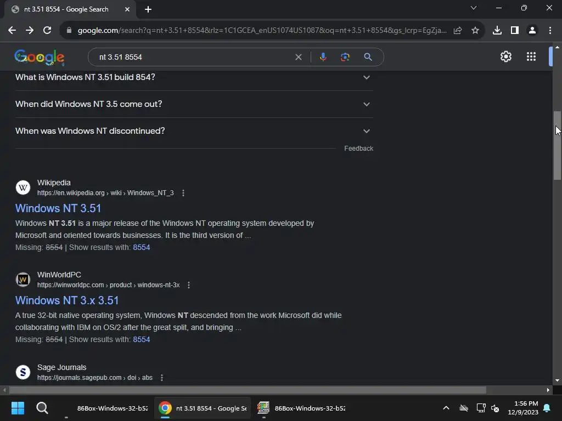The image size is (562, 421).
Task: Open more options for Wikipedia result
Action: click(x=183, y=193)
